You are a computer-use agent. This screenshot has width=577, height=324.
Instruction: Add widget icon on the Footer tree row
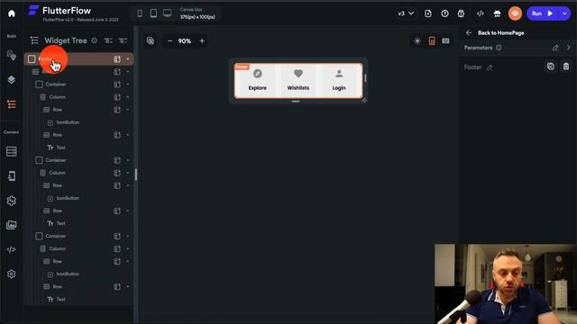point(117,59)
